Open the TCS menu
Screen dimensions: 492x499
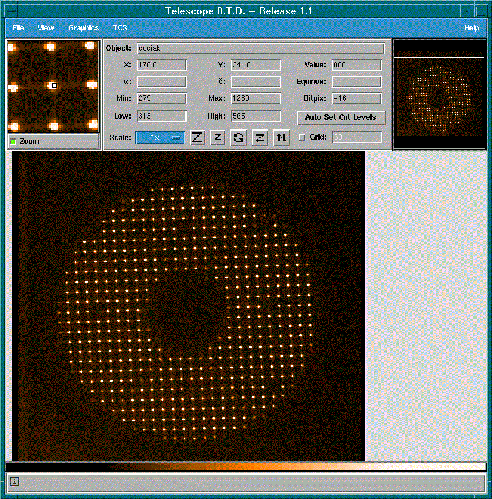120,28
